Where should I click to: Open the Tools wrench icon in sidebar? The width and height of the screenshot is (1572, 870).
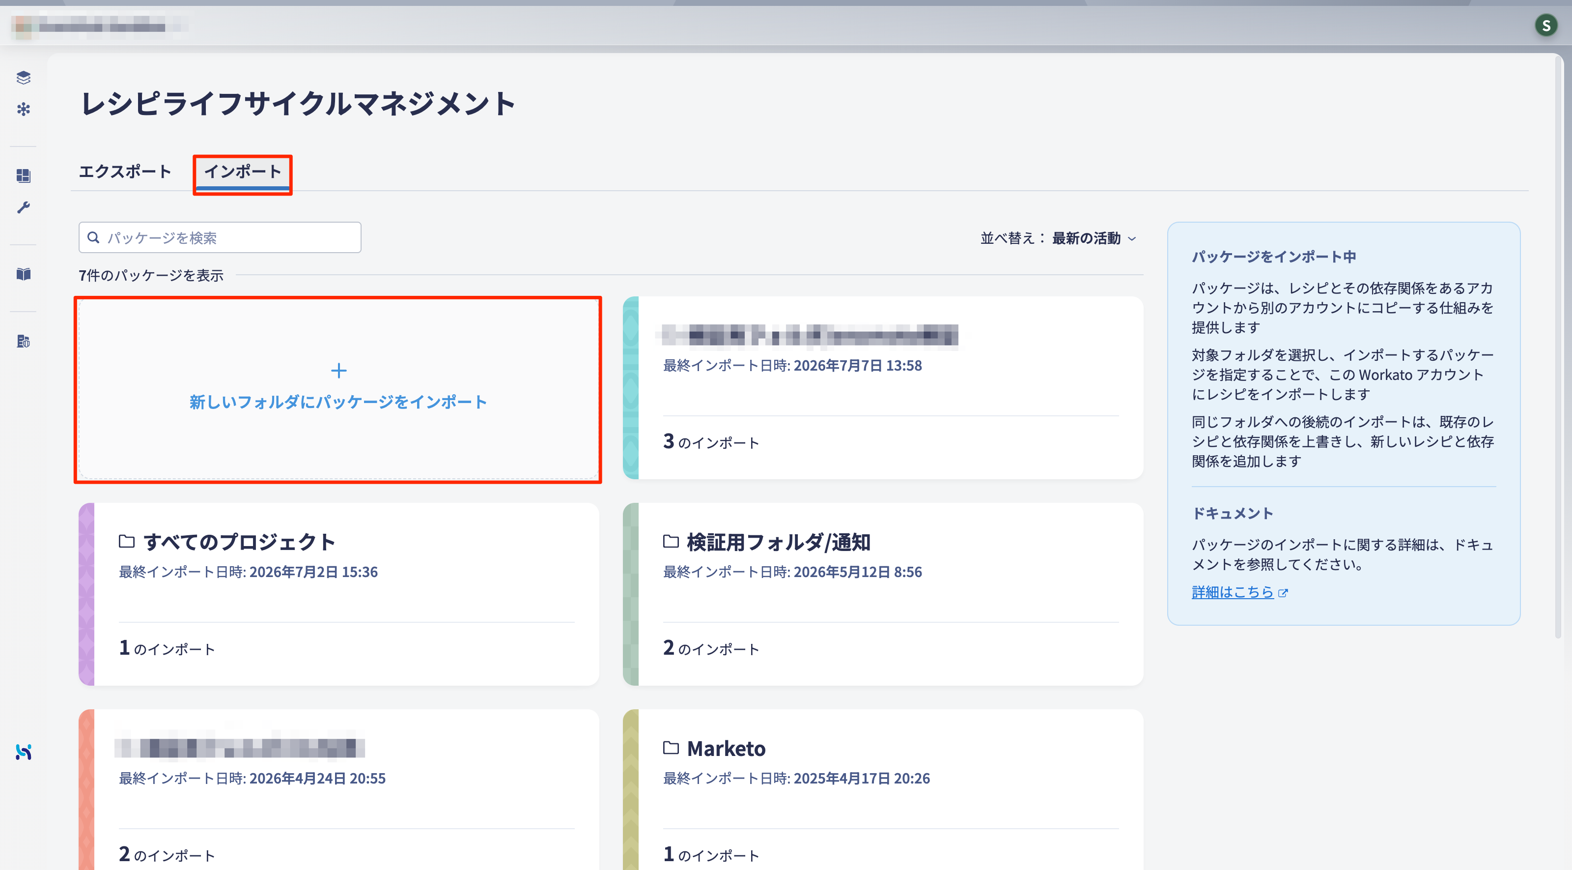[x=23, y=207]
